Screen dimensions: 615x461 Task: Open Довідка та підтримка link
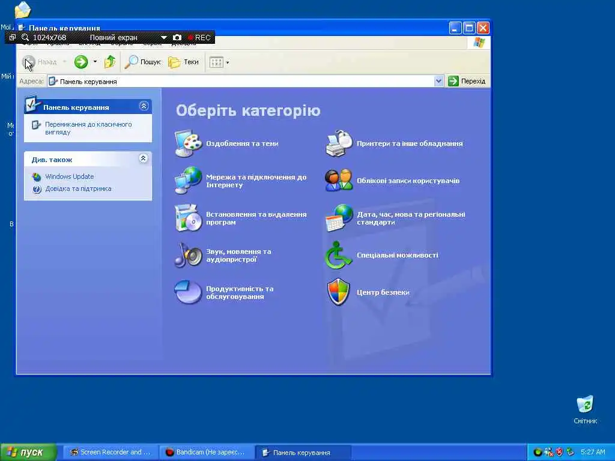tap(78, 188)
